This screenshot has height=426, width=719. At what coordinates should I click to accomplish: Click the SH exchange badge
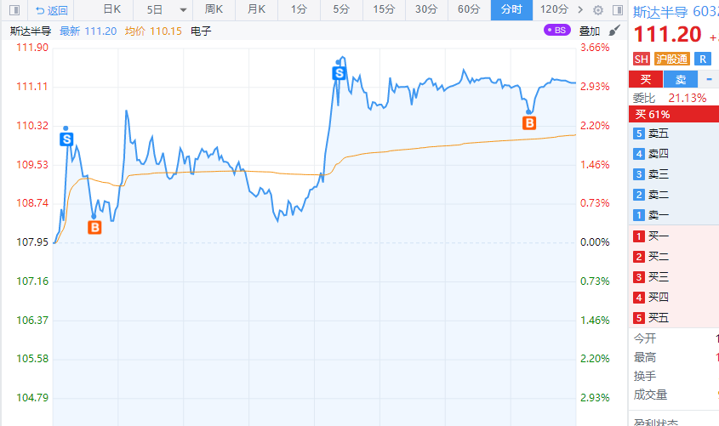(641, 59)
